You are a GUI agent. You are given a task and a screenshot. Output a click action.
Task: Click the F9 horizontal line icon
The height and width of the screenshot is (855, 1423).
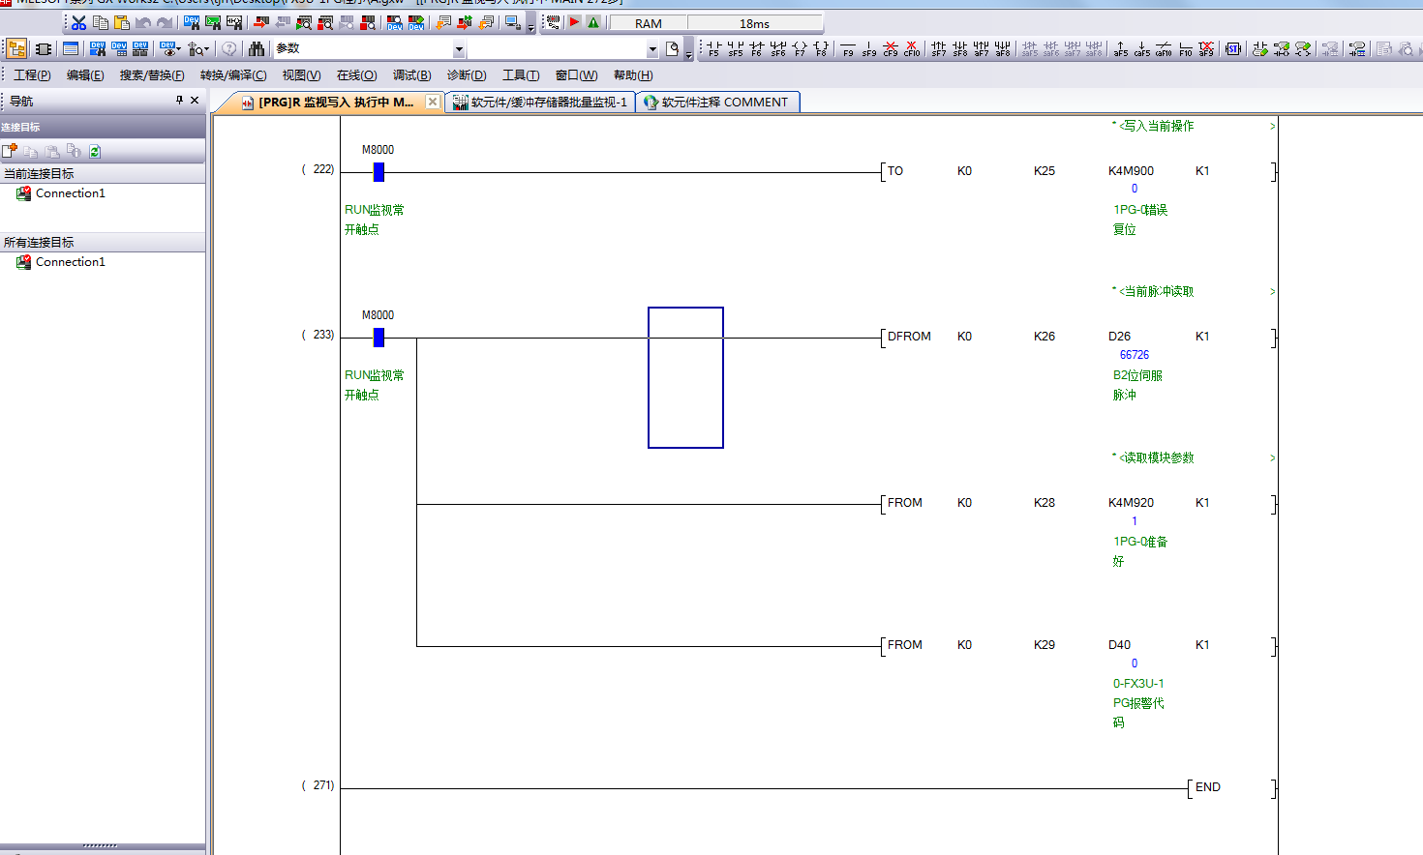click(x=848, y=48)
